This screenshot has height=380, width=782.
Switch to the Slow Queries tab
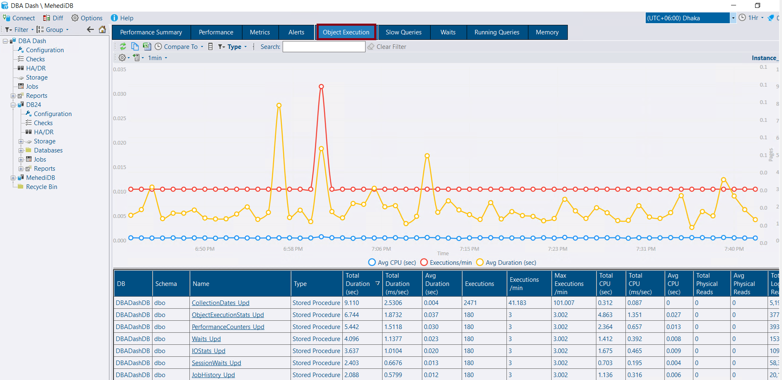[403, 32]
